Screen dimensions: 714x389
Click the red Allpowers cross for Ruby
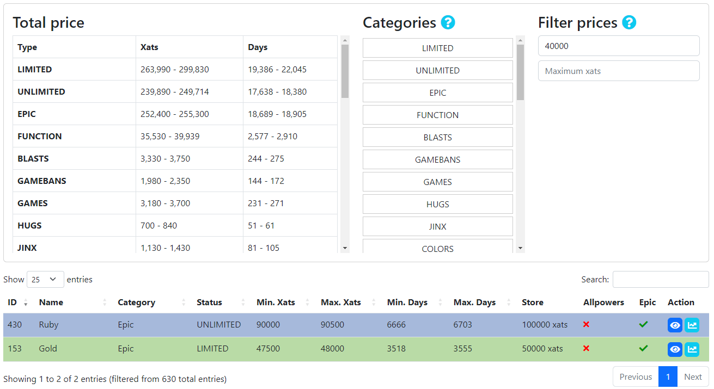coord(586,325)
